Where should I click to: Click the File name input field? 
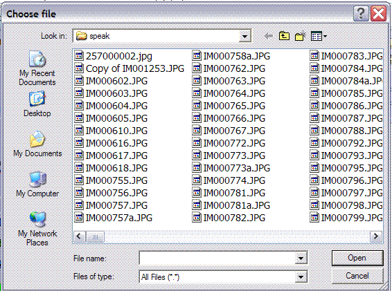point(217,258)
